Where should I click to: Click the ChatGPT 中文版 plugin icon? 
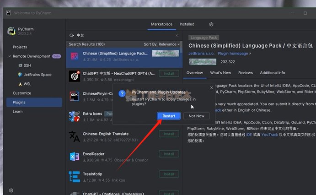click(x=75, y=76)
